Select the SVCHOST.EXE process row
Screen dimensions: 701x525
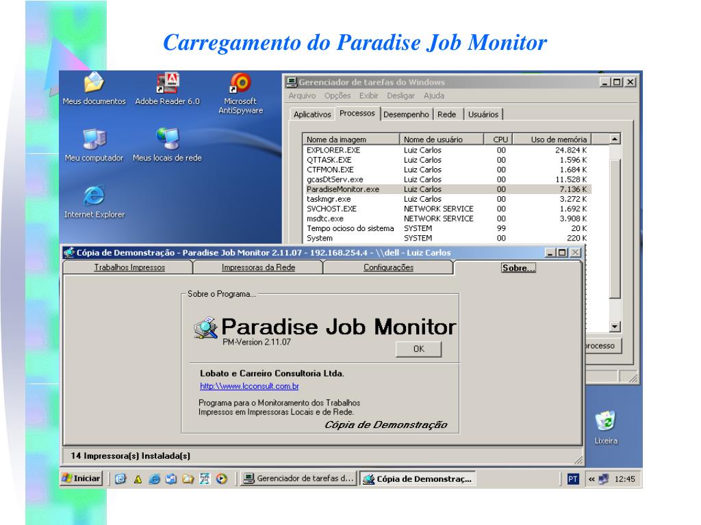click(447, 209)
